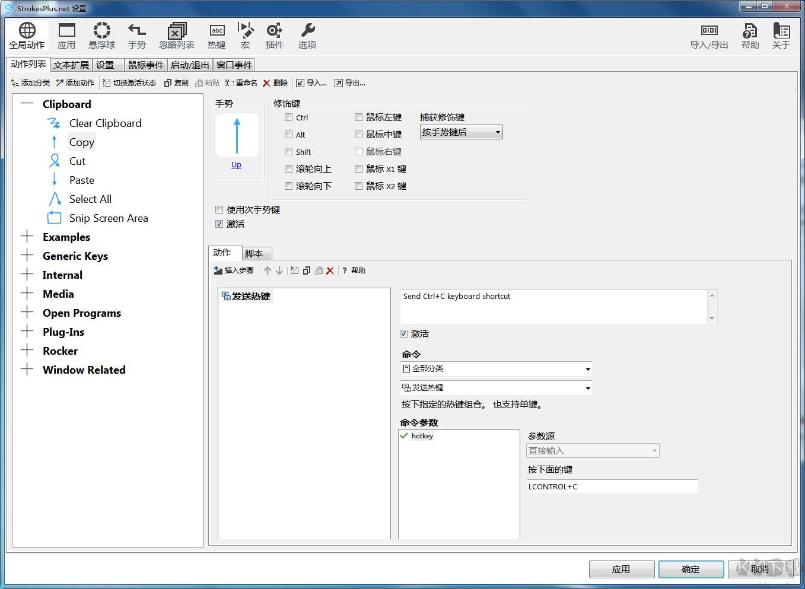Switch to the 脚本 tab

[256, 253]
